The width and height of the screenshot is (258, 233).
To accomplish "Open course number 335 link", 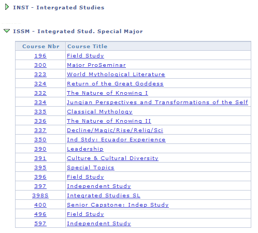I will (40, 112).
